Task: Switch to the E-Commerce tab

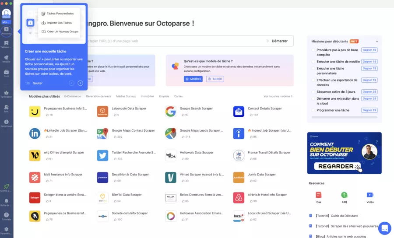Action: click(73, 96)
